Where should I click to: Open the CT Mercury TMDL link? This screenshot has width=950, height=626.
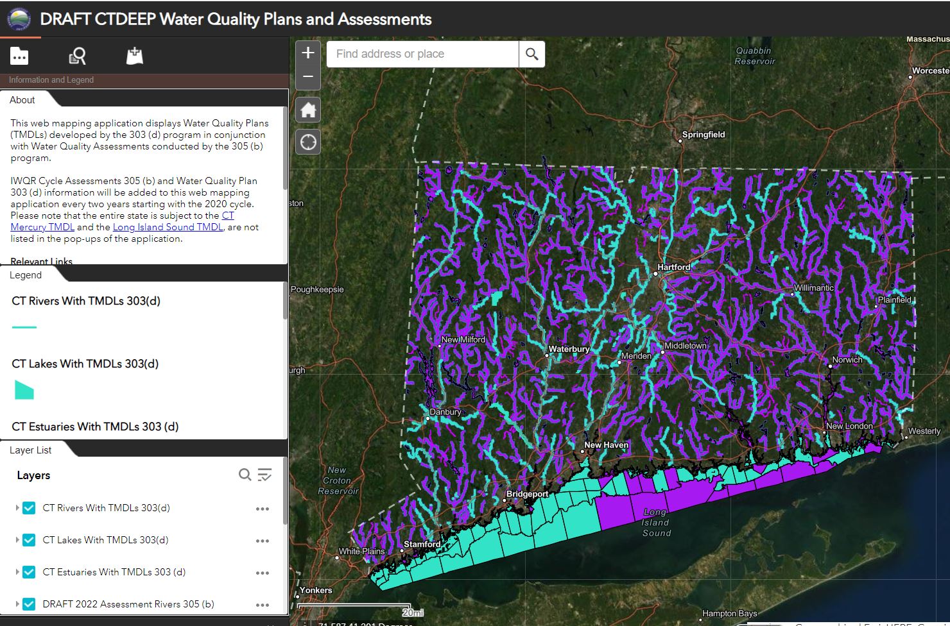pyautogui.click(x=42, y=226)
